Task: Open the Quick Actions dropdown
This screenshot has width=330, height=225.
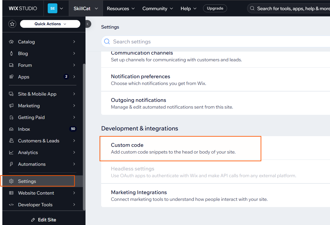Action: (50, 24)
